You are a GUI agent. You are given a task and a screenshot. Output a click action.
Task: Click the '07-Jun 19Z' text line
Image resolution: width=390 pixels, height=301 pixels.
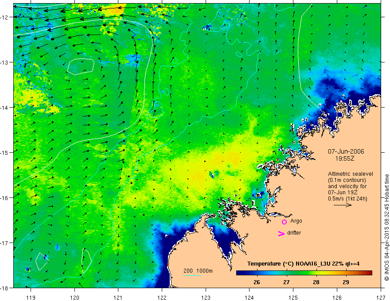(x=343, y=193)
